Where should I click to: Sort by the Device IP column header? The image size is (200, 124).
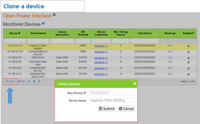click(x=15, y=33)
